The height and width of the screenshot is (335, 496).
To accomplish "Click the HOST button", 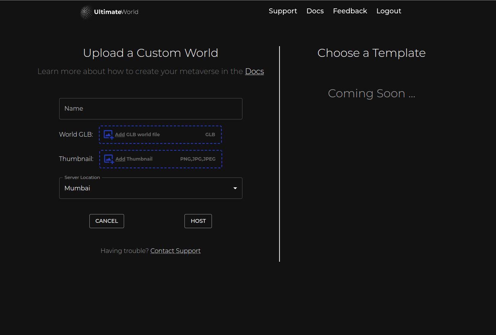I will pos(198,221).
